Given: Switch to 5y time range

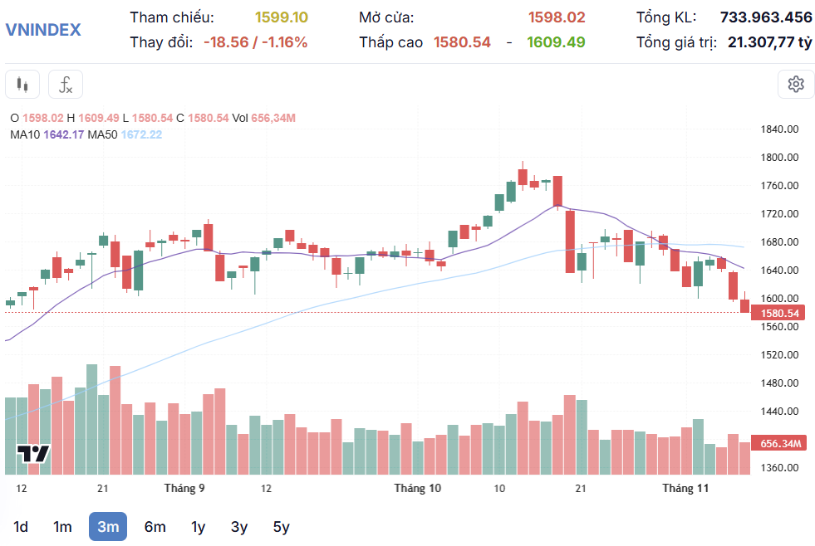Looking at the screenshot, I should [281, 527].
